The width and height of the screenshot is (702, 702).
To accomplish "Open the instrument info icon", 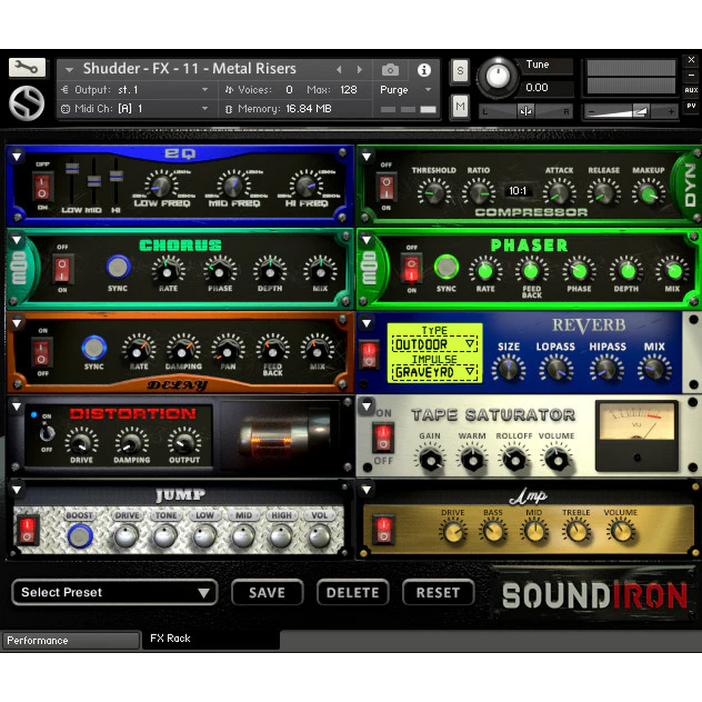I will [424, 70].
